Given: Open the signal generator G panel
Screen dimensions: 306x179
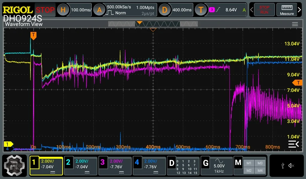Looking at the screenshot, I should tap(216, 166).
